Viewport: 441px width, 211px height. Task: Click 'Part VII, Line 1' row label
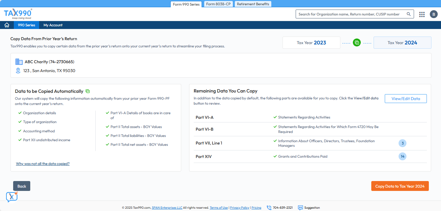(x=209, y=143)
